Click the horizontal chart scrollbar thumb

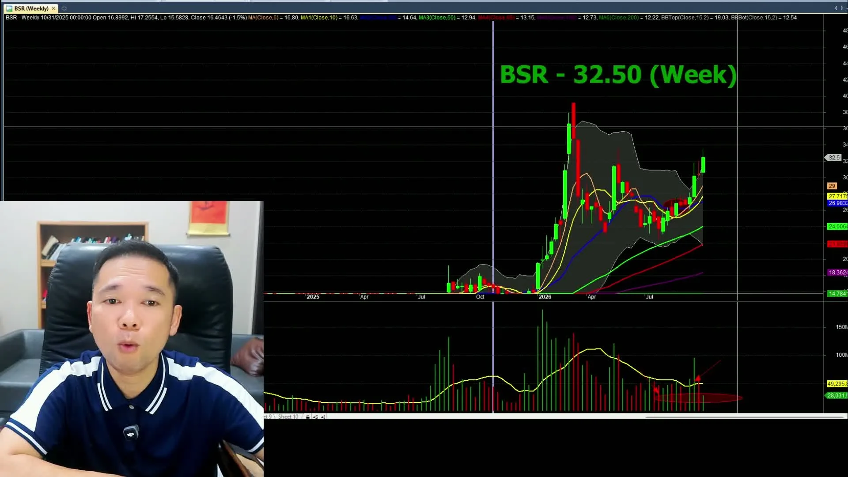[745, 416]
